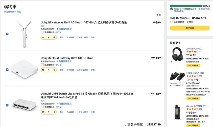The width and height of the screenshot is (213, 127).
Task: Mark the AC Mesh as a gift
Action: point(42,32)
